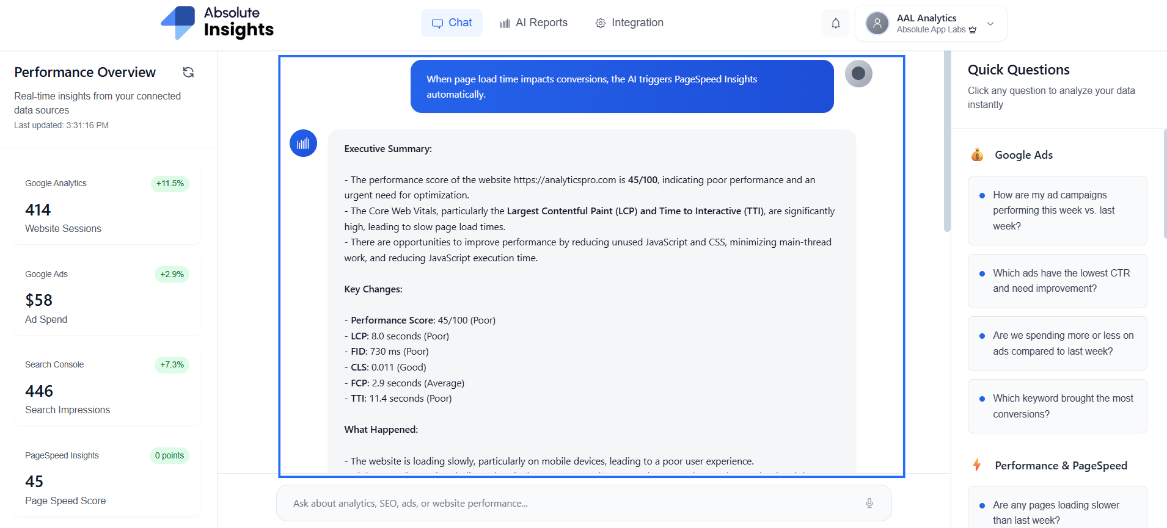Image resolution: width=1167 pixels, height=528 pixels.
Task: Open the notifications bell
Action: (x=835, y=23)
